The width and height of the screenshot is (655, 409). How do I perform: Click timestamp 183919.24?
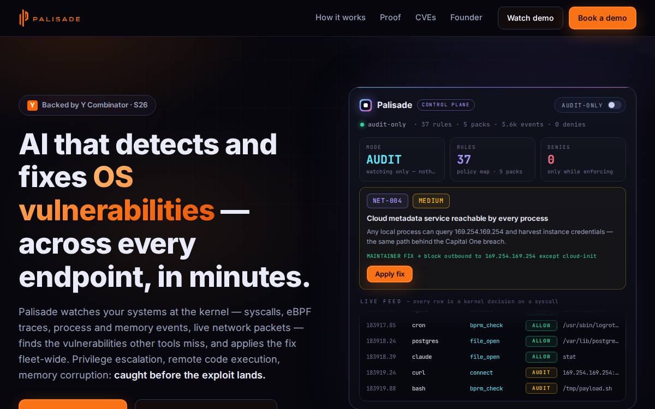click(x=381, y=373)
